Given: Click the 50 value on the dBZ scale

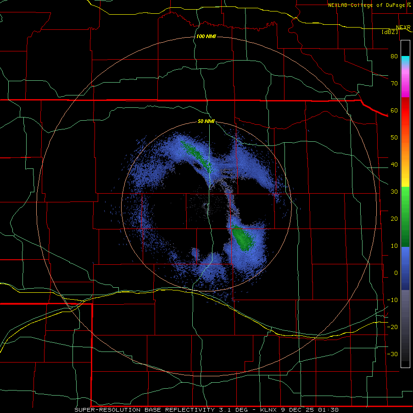Looking at the screenshot, I should tap(394, 138).
